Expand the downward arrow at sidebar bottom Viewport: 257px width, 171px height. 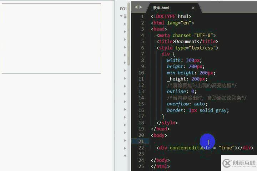click(x=125, y=156)
